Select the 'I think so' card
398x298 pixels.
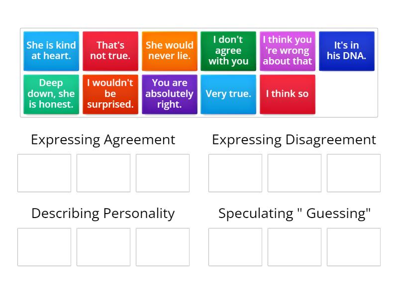pyautogui.click(x=288, y=93)
